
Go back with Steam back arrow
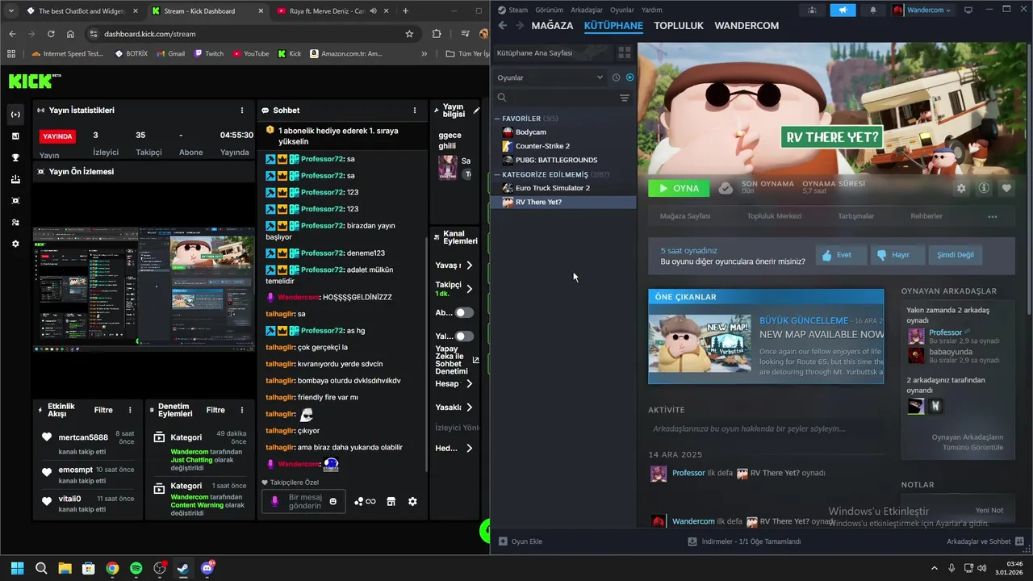(502, 26)
